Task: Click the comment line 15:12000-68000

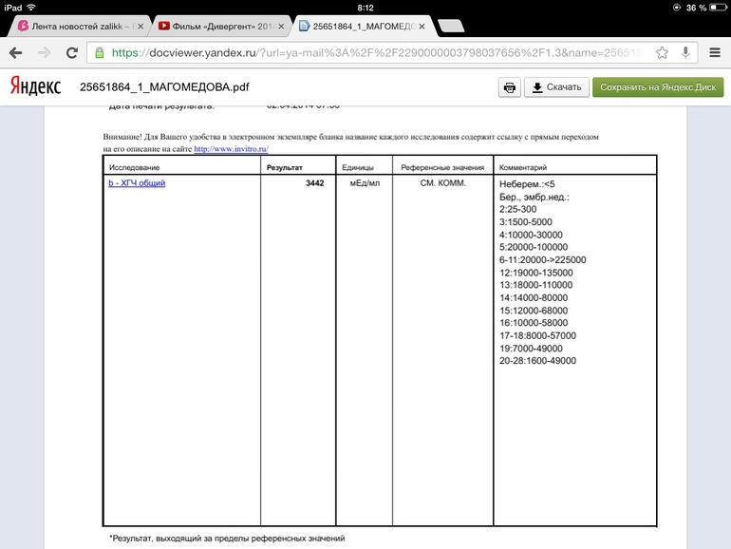Action: pyautogui.click(x=534, y=311)
